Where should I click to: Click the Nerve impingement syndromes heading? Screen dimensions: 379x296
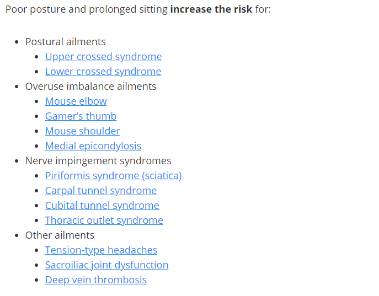pos(98,161)
